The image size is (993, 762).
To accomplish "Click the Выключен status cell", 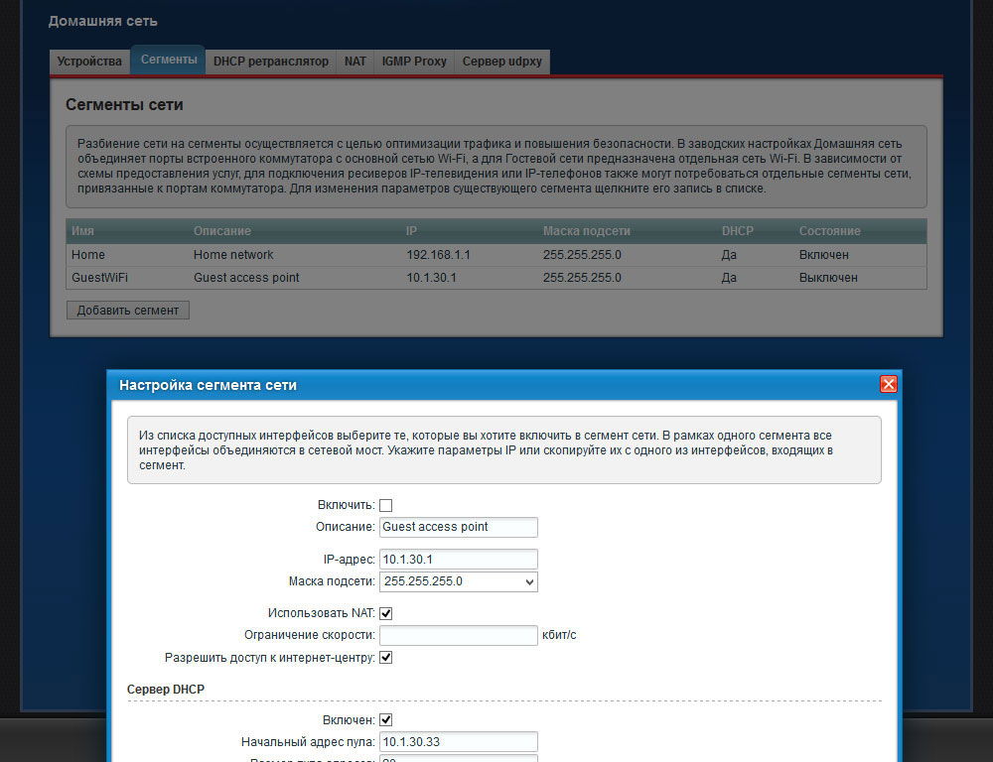I will pyautogui.click(x=828, y=278).
